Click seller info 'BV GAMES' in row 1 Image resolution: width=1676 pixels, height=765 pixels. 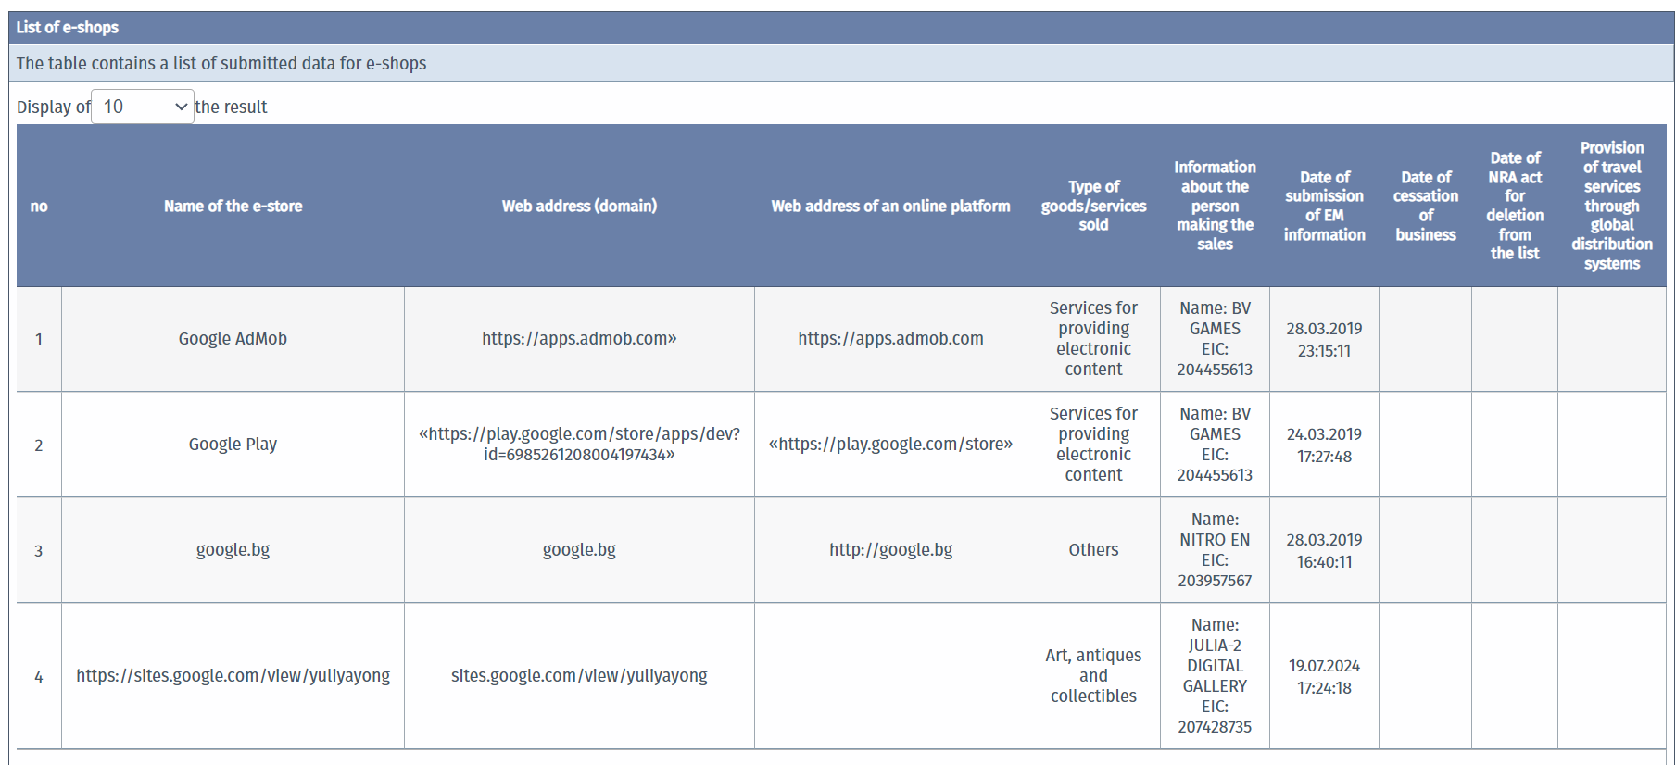tap(1215, 339)
